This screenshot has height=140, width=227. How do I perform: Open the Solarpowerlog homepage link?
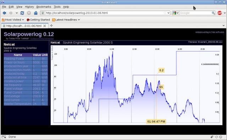point(42,39)
